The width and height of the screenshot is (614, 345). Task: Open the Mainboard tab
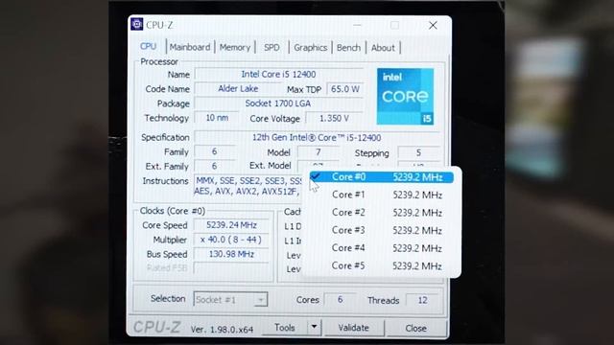(x=190, y=47)
